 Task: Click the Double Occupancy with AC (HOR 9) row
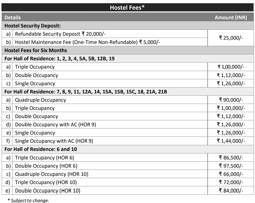(x=105, y=125)
